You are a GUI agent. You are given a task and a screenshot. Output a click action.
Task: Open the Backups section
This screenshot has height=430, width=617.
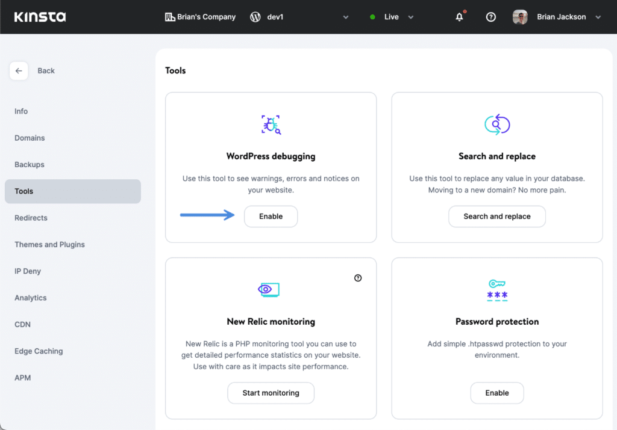30,165
